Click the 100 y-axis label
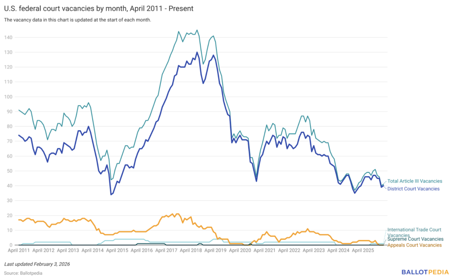The image size is (454, 280). (8, 97)
